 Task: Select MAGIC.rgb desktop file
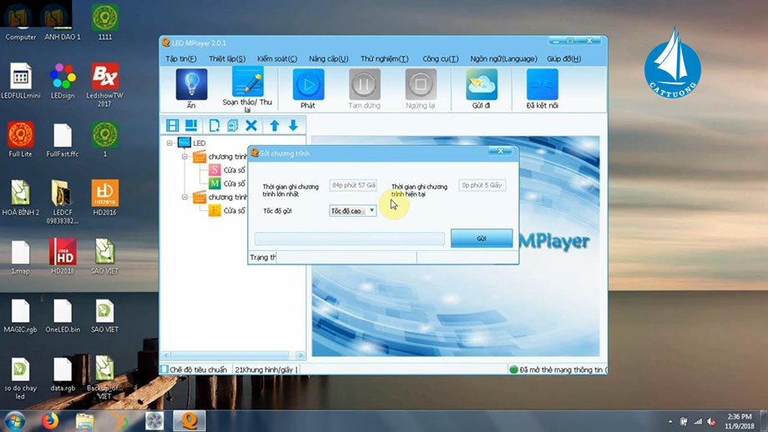pos(21,314)
